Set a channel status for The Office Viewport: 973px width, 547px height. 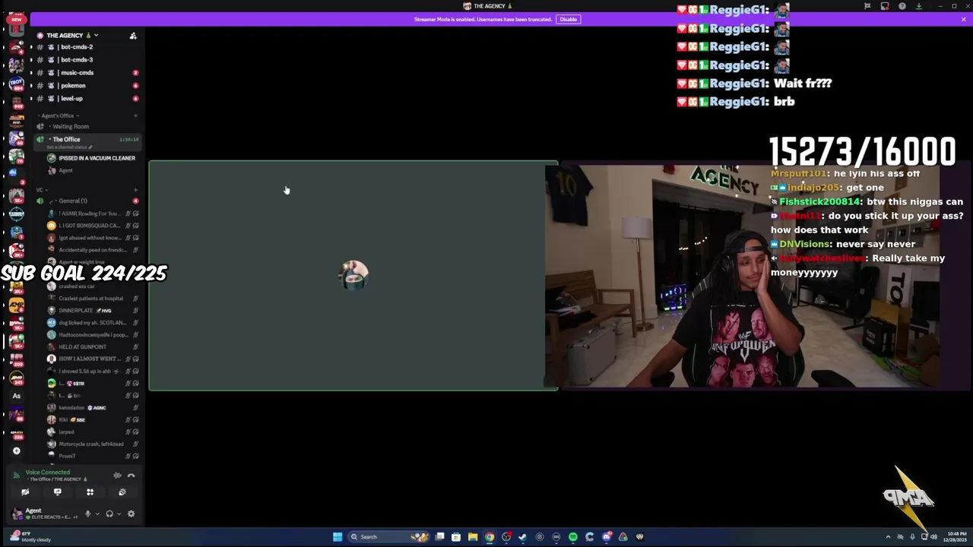click(x=68, y=147)
